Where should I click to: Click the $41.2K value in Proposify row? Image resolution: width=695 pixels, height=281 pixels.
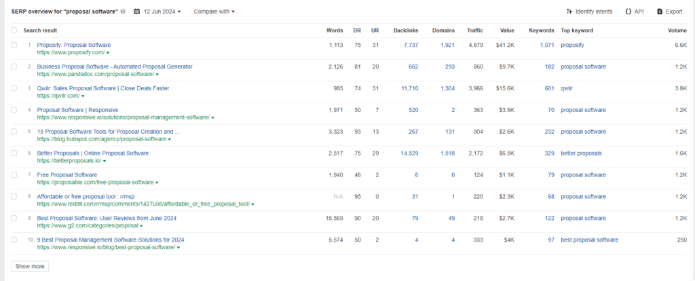(x=505, y=45)
